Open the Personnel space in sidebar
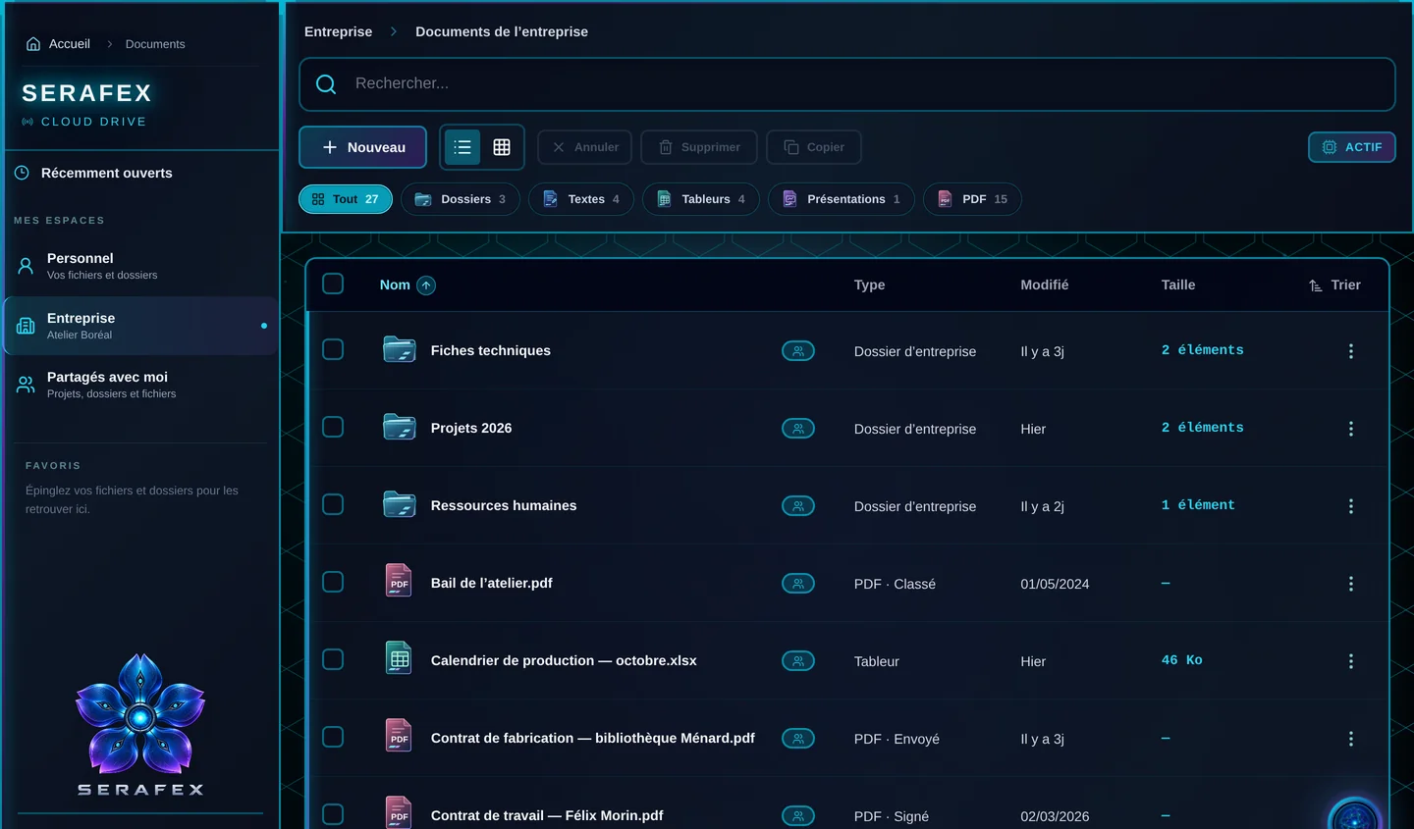The height and width of the screenshot is (829, 1414). coord(141,266)
